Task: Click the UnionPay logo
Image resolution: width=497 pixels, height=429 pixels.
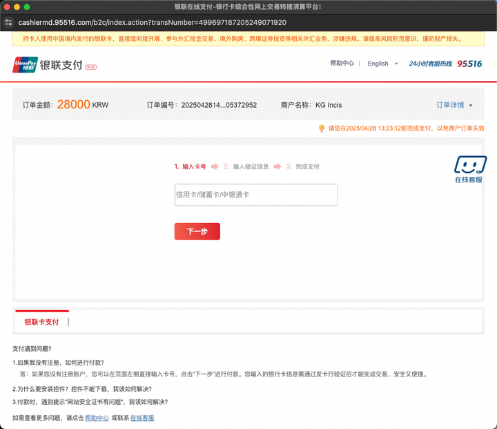Action: coord(25,65)
